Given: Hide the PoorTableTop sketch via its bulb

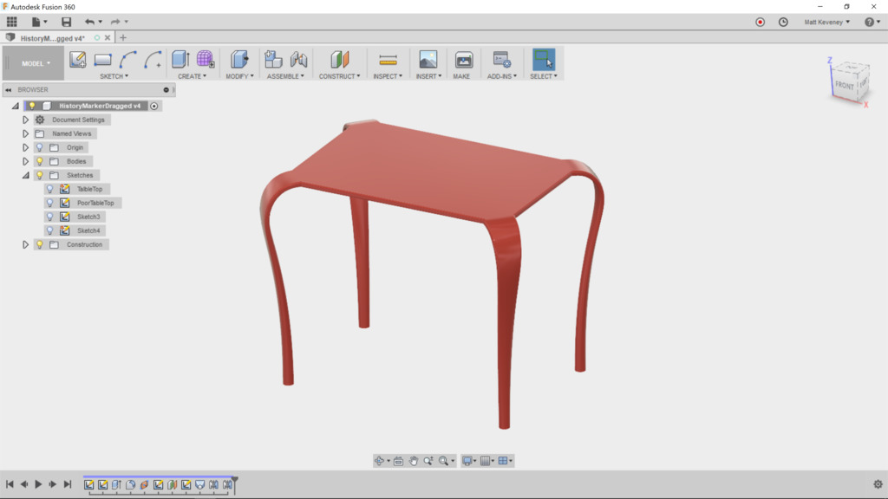Looking at the screenshot, I should pos(49,202).
